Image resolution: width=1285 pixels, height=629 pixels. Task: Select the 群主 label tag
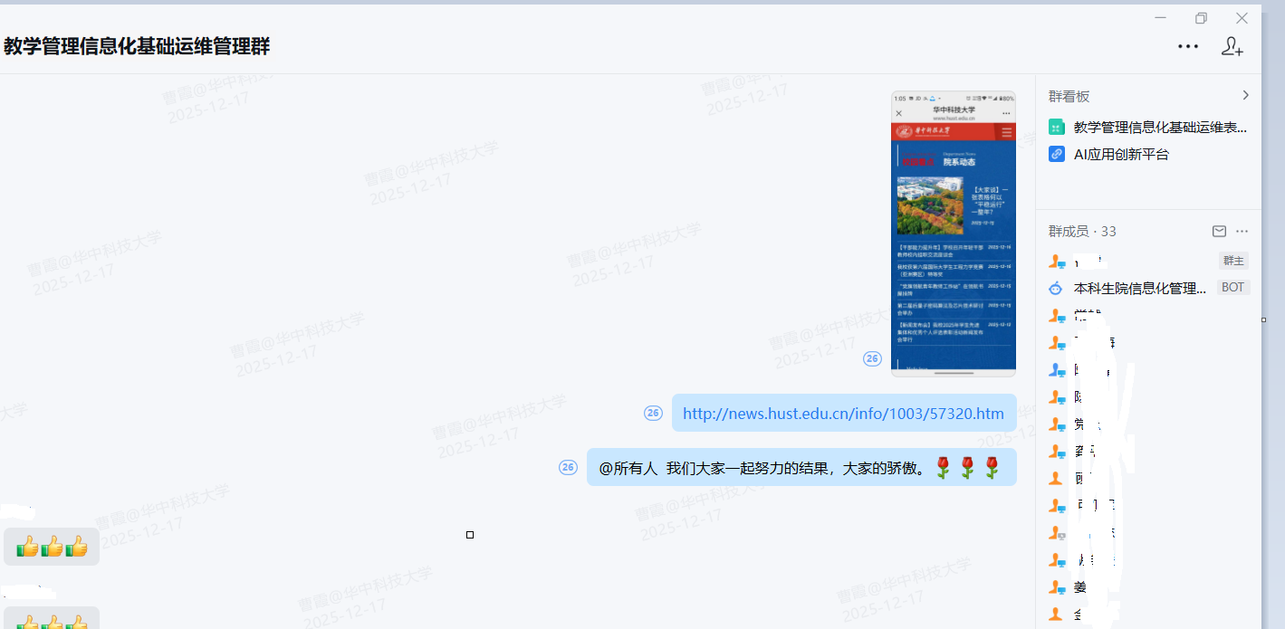tap(1232, 261)
